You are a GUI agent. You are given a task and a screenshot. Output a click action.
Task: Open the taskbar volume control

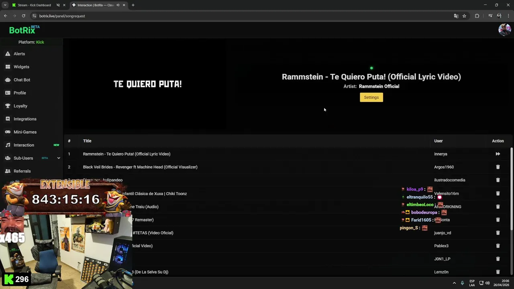click(487, 283)
